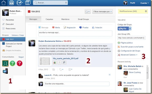Open the red question mark community

(x=19, y=63)
